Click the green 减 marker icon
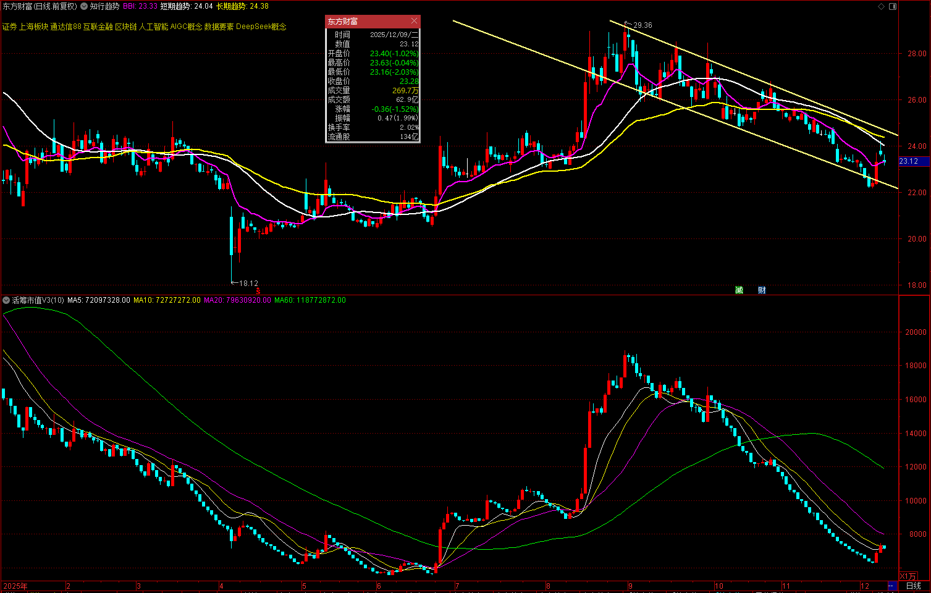This screenshot has width=931, height=593. tap(739, 290)
